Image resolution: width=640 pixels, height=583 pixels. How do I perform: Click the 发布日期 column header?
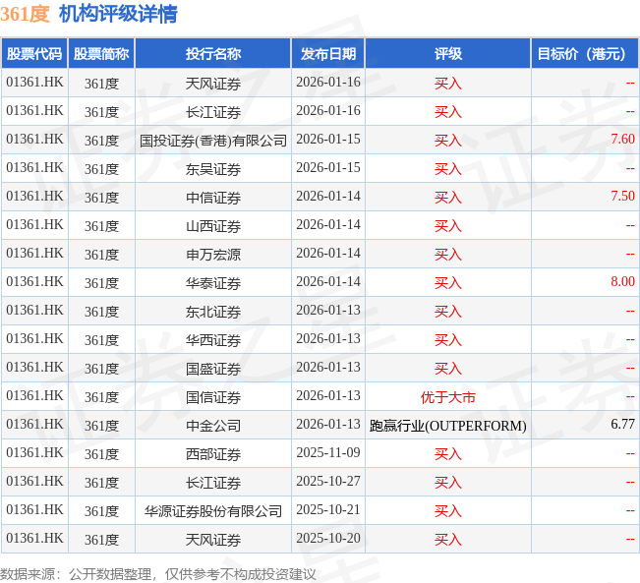(328, 53)
